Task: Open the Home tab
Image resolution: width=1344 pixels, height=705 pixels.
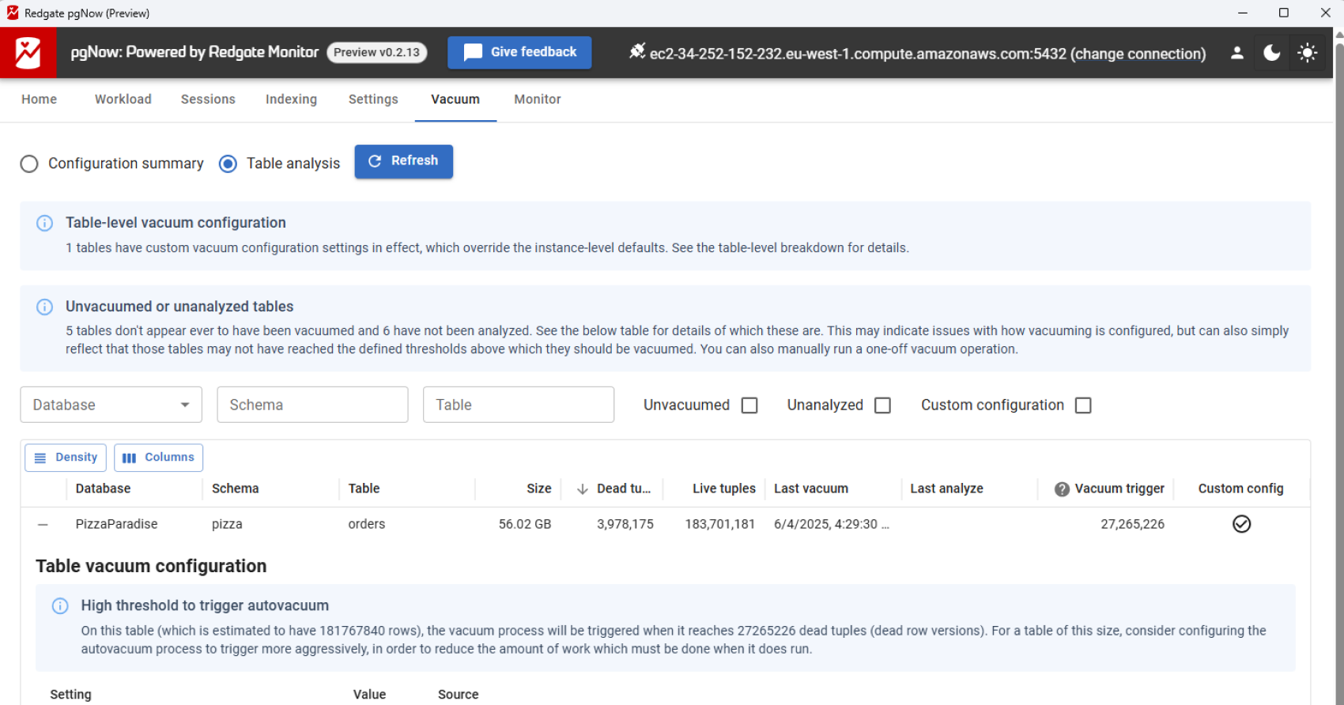Action: (39, 100)
